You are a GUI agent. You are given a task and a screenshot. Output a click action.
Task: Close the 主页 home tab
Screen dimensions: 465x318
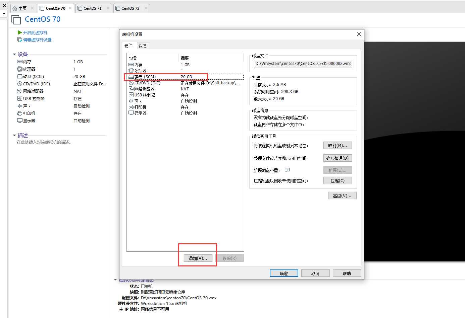coord(32,8)
